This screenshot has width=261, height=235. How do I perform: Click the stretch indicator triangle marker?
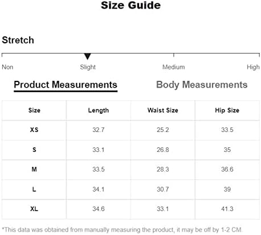click(88, 56)
